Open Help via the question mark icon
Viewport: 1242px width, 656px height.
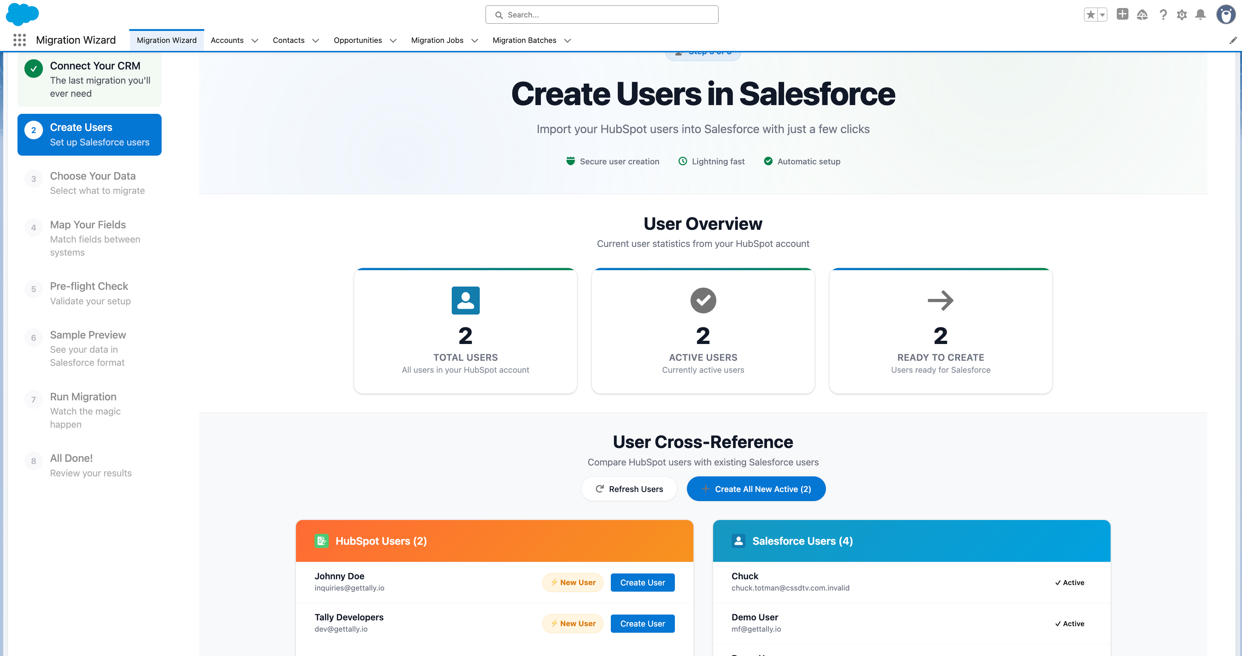coord(1163,15)
